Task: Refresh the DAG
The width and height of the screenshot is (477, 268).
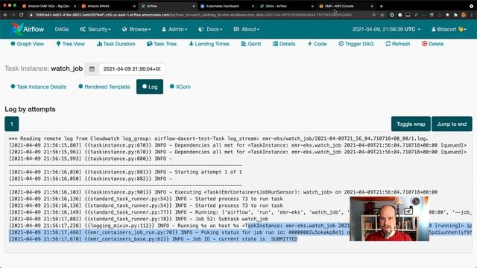Action: [x=397, y=44]
